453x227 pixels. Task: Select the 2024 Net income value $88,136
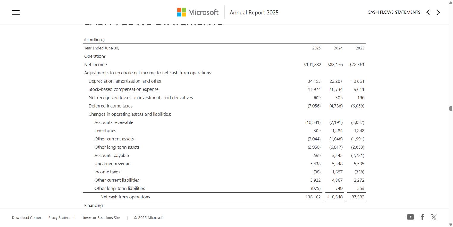pos(335,65)
